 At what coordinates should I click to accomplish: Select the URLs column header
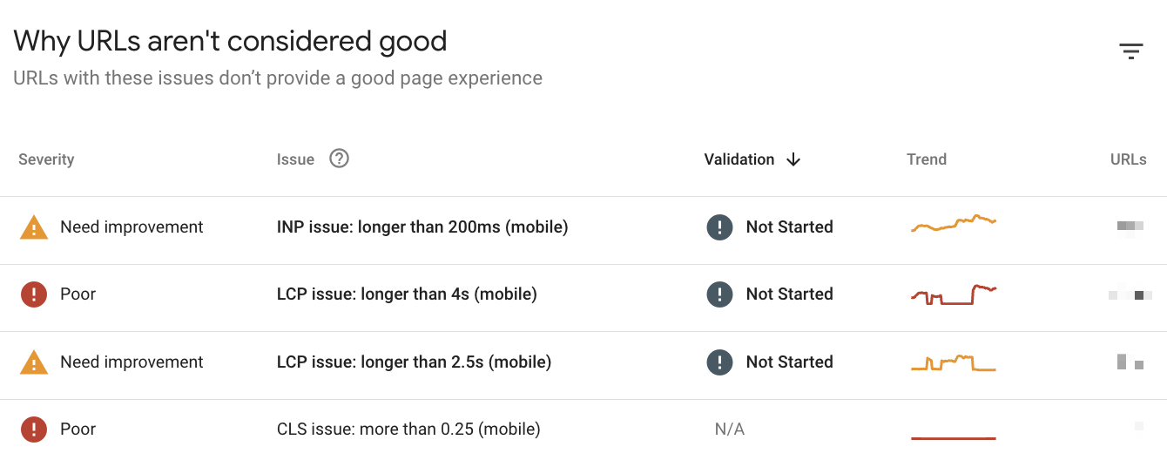[1129, 159]
